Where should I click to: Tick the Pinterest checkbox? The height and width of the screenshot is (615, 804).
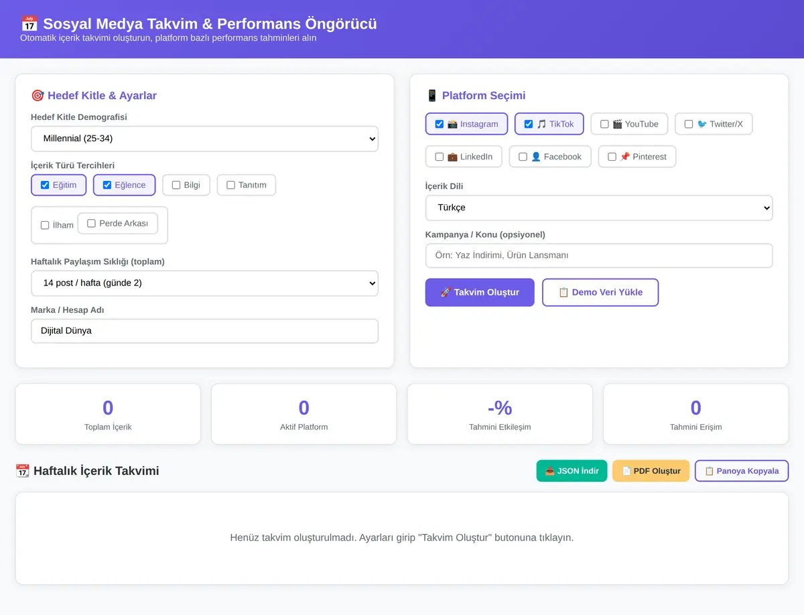pos(612,157)
